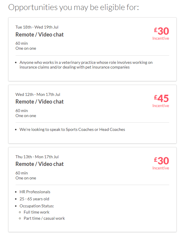Open the Wed 12th - Mon 17th Jul opportunity
The width and height of the screenshot is (181, 235).
[38, 94]
